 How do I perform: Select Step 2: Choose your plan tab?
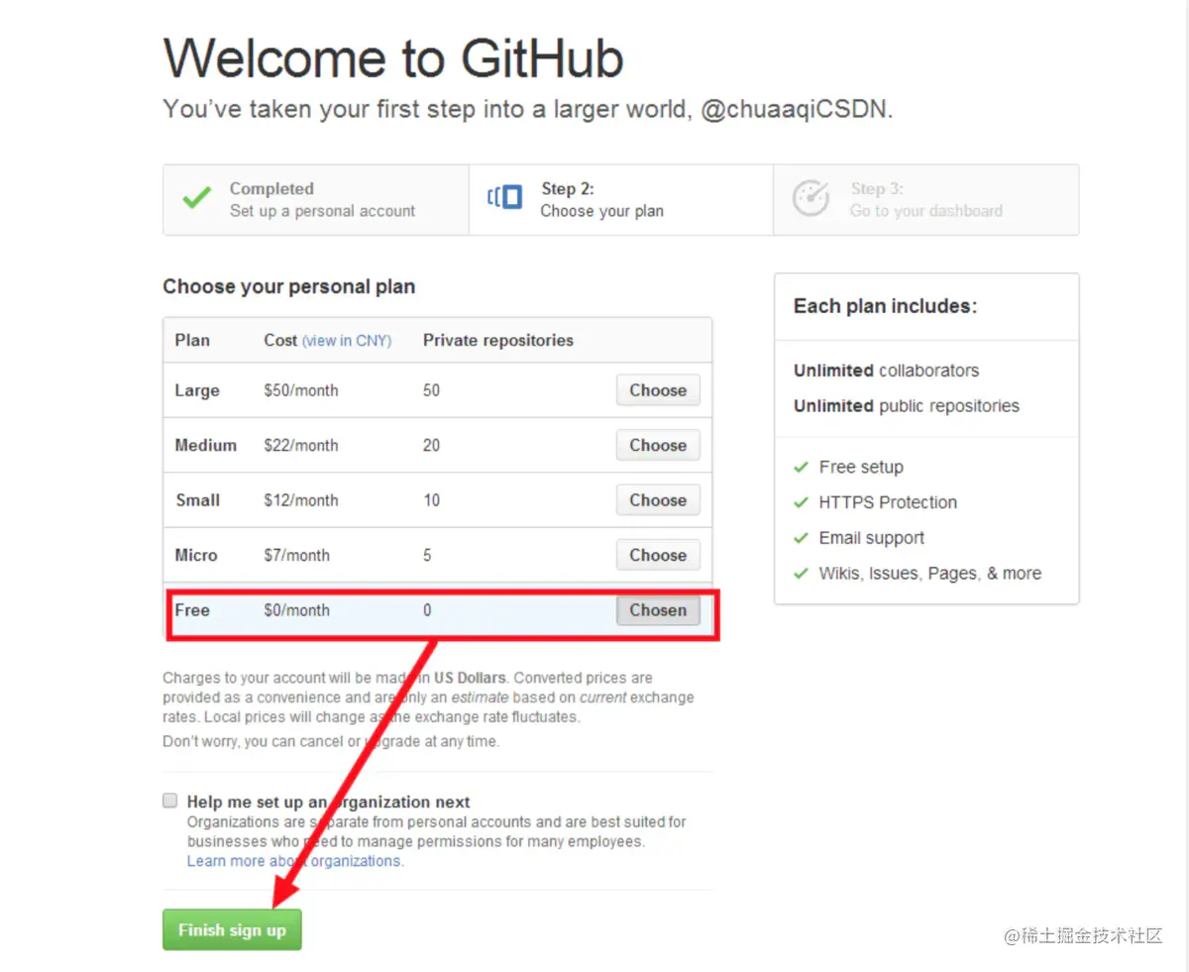point(621,199)
